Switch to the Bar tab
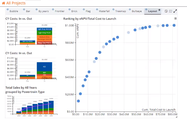Image resolution: width=187 pixels, height=123 pixels. [28, 11]
